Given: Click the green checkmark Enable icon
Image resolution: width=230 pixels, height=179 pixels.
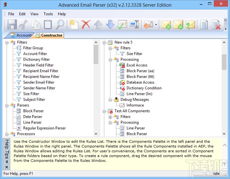Looking at the screenshot, I should [x=122, y=24].
